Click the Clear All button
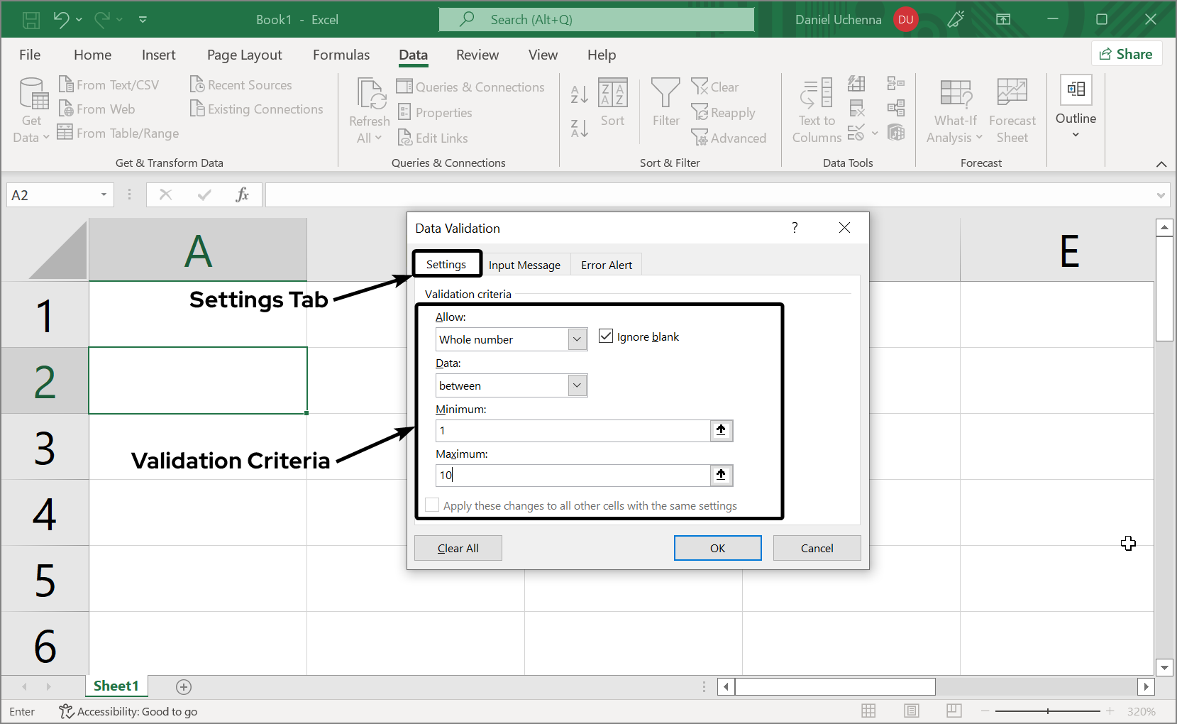Screen dimensions: 1177x724 [458, 547]
